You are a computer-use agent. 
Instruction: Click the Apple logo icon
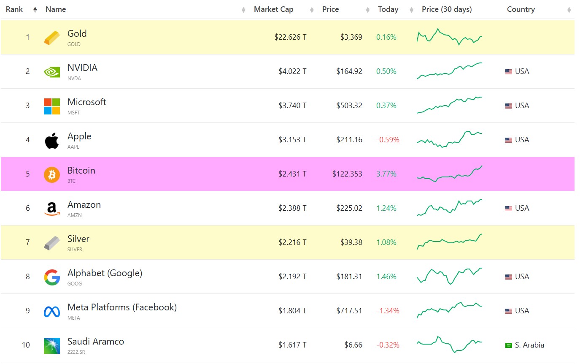coord(52,140)
